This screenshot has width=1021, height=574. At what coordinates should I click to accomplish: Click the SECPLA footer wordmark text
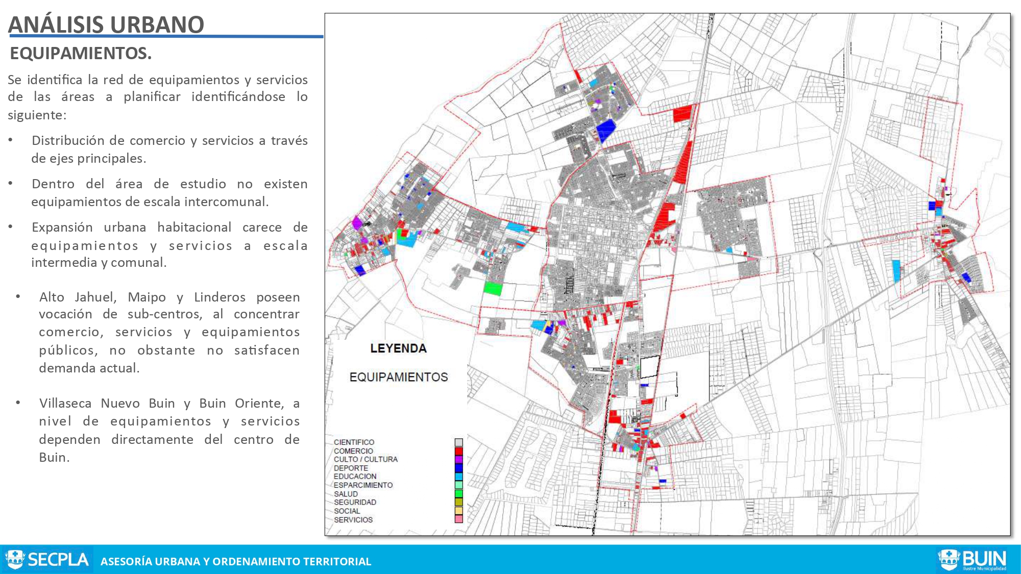[58, 560]
